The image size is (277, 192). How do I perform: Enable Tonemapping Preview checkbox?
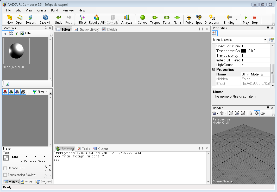click(x=5, y=175)
